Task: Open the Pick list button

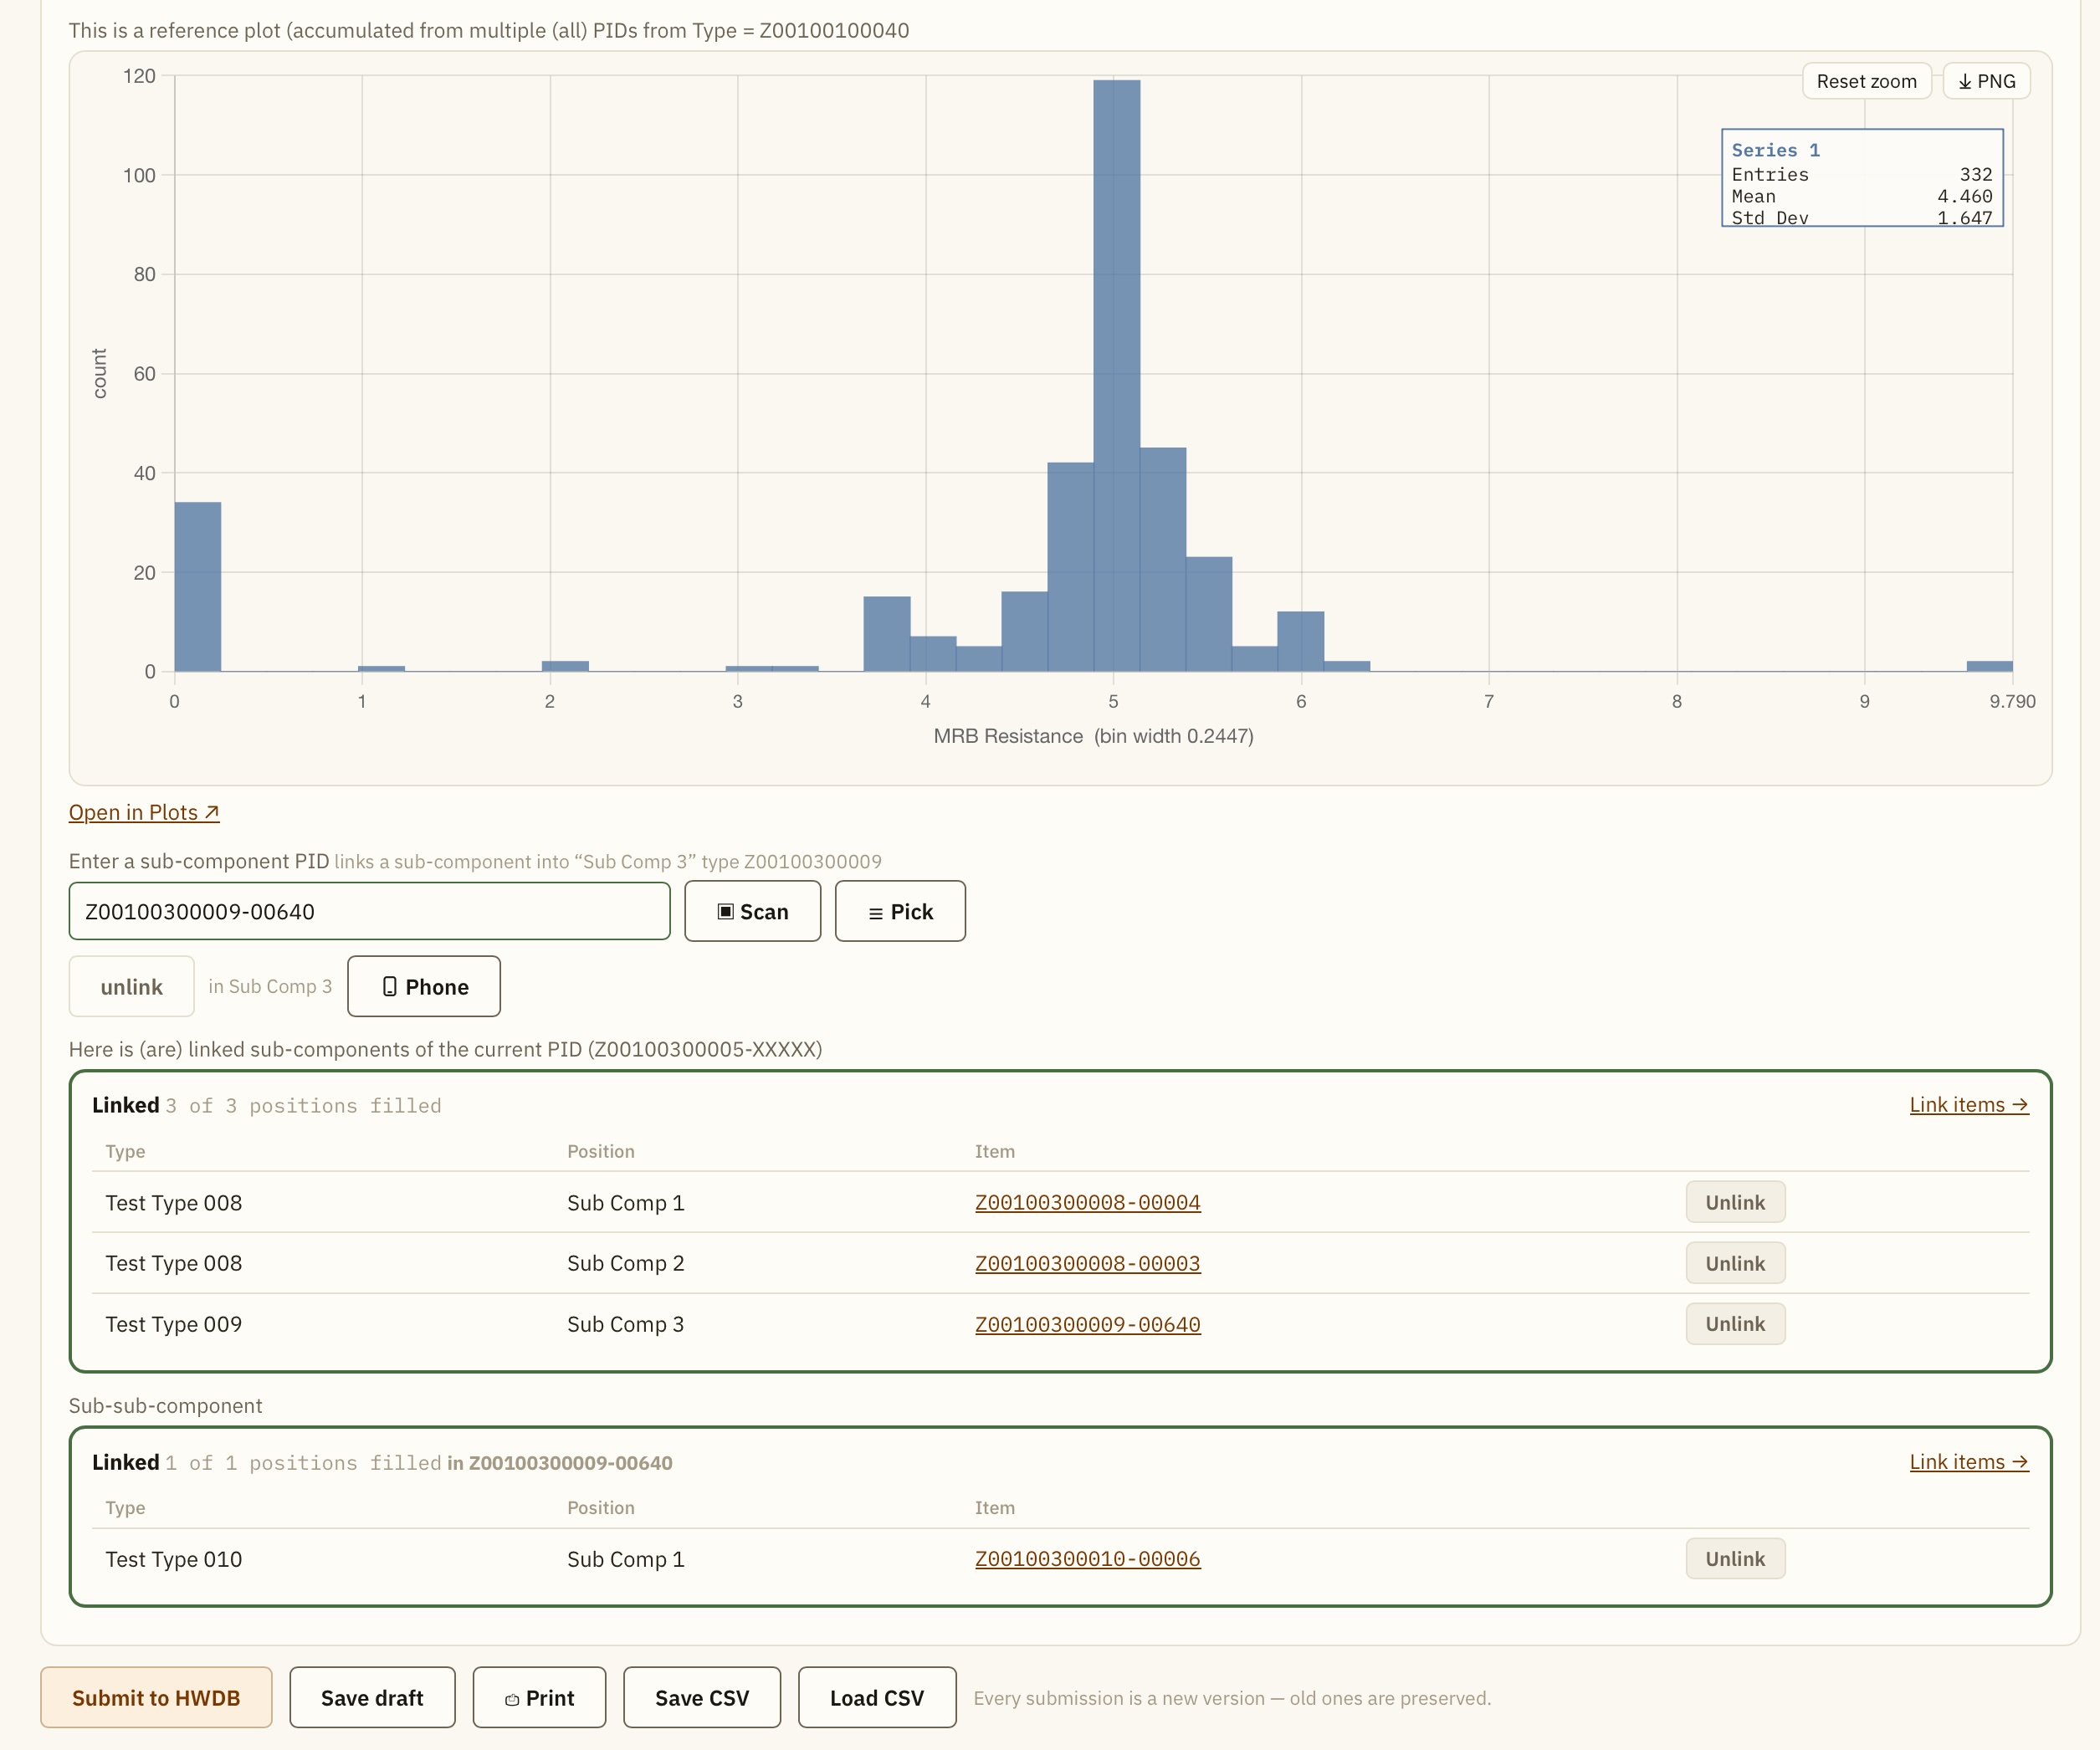Action: pos(900,911)
